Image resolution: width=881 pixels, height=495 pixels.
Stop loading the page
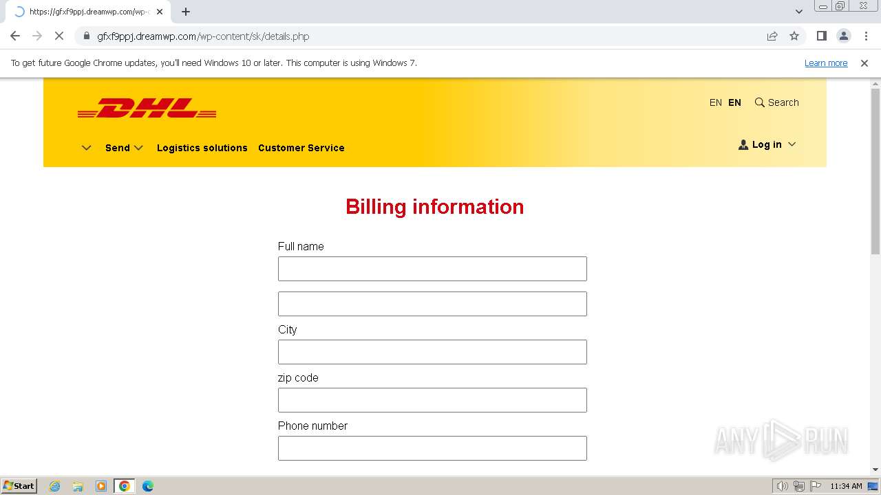point(59,36)
